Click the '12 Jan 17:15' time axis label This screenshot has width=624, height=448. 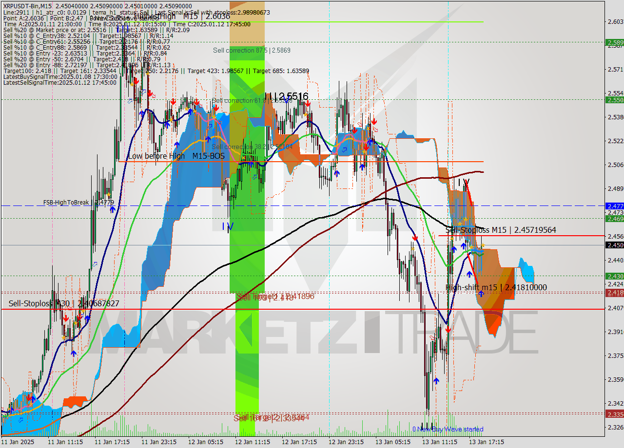pyautogui.click(x=299, y=442)
